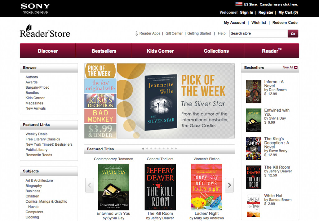Open King's Deception cover in Bestsellers
The height and width of the screenshot is (221, 319).
254,148
